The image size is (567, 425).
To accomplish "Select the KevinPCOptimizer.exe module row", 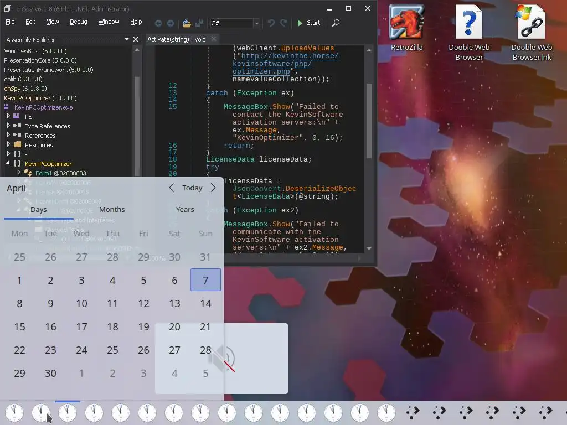I will click(43, 107).
